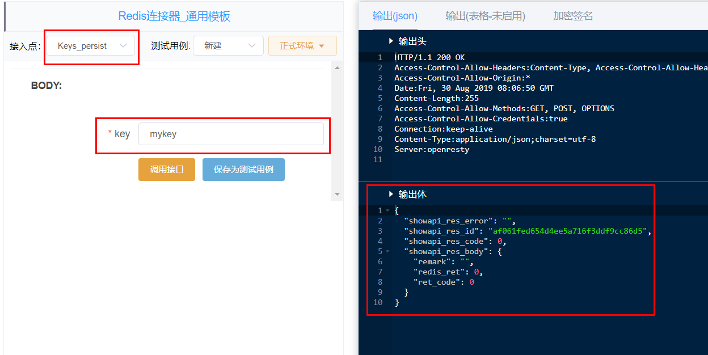Click the Access-Control-Allow-Methods header line

pos(504,108)
